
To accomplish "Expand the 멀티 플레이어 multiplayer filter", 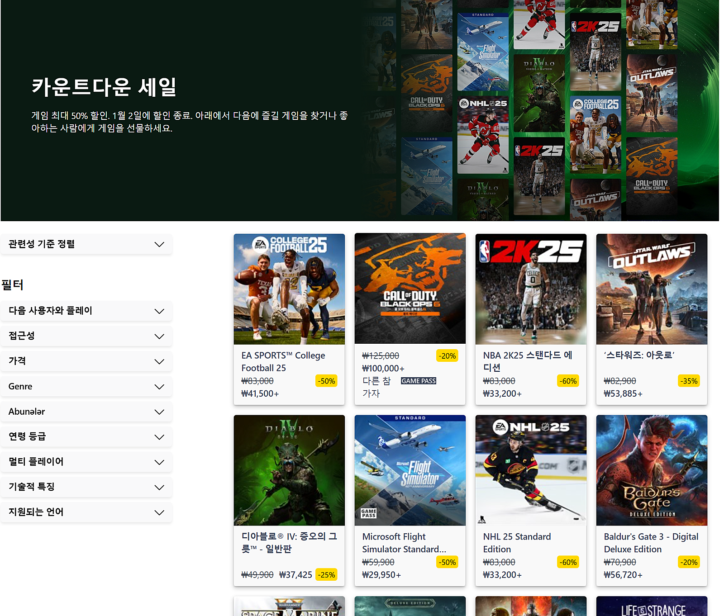I will click(86, 462).
